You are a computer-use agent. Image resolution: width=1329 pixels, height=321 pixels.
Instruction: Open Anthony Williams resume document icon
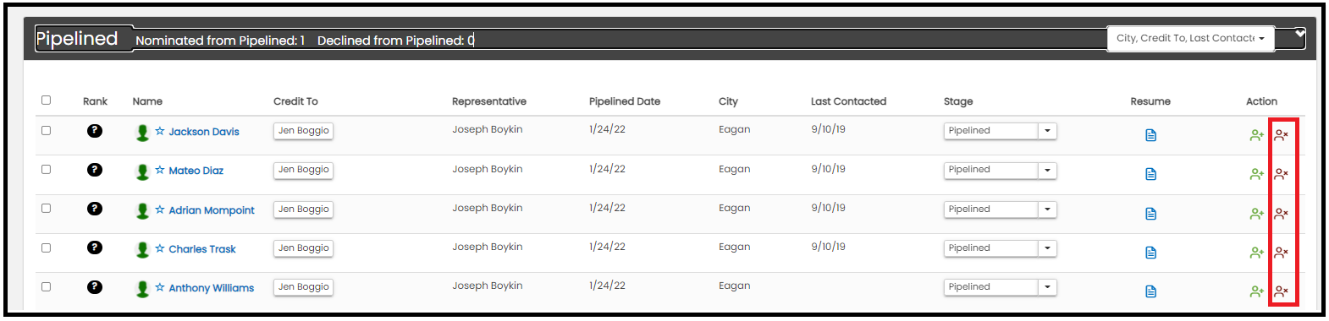point(1150,291)
